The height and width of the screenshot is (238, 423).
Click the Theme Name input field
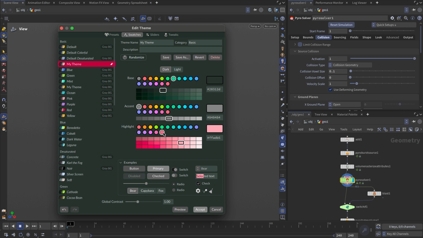156,43
